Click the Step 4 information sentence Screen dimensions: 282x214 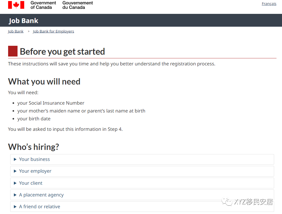(x=65, y=129)
